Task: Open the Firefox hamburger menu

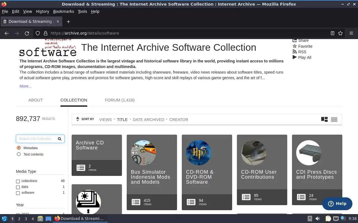Action: point(351,33)
